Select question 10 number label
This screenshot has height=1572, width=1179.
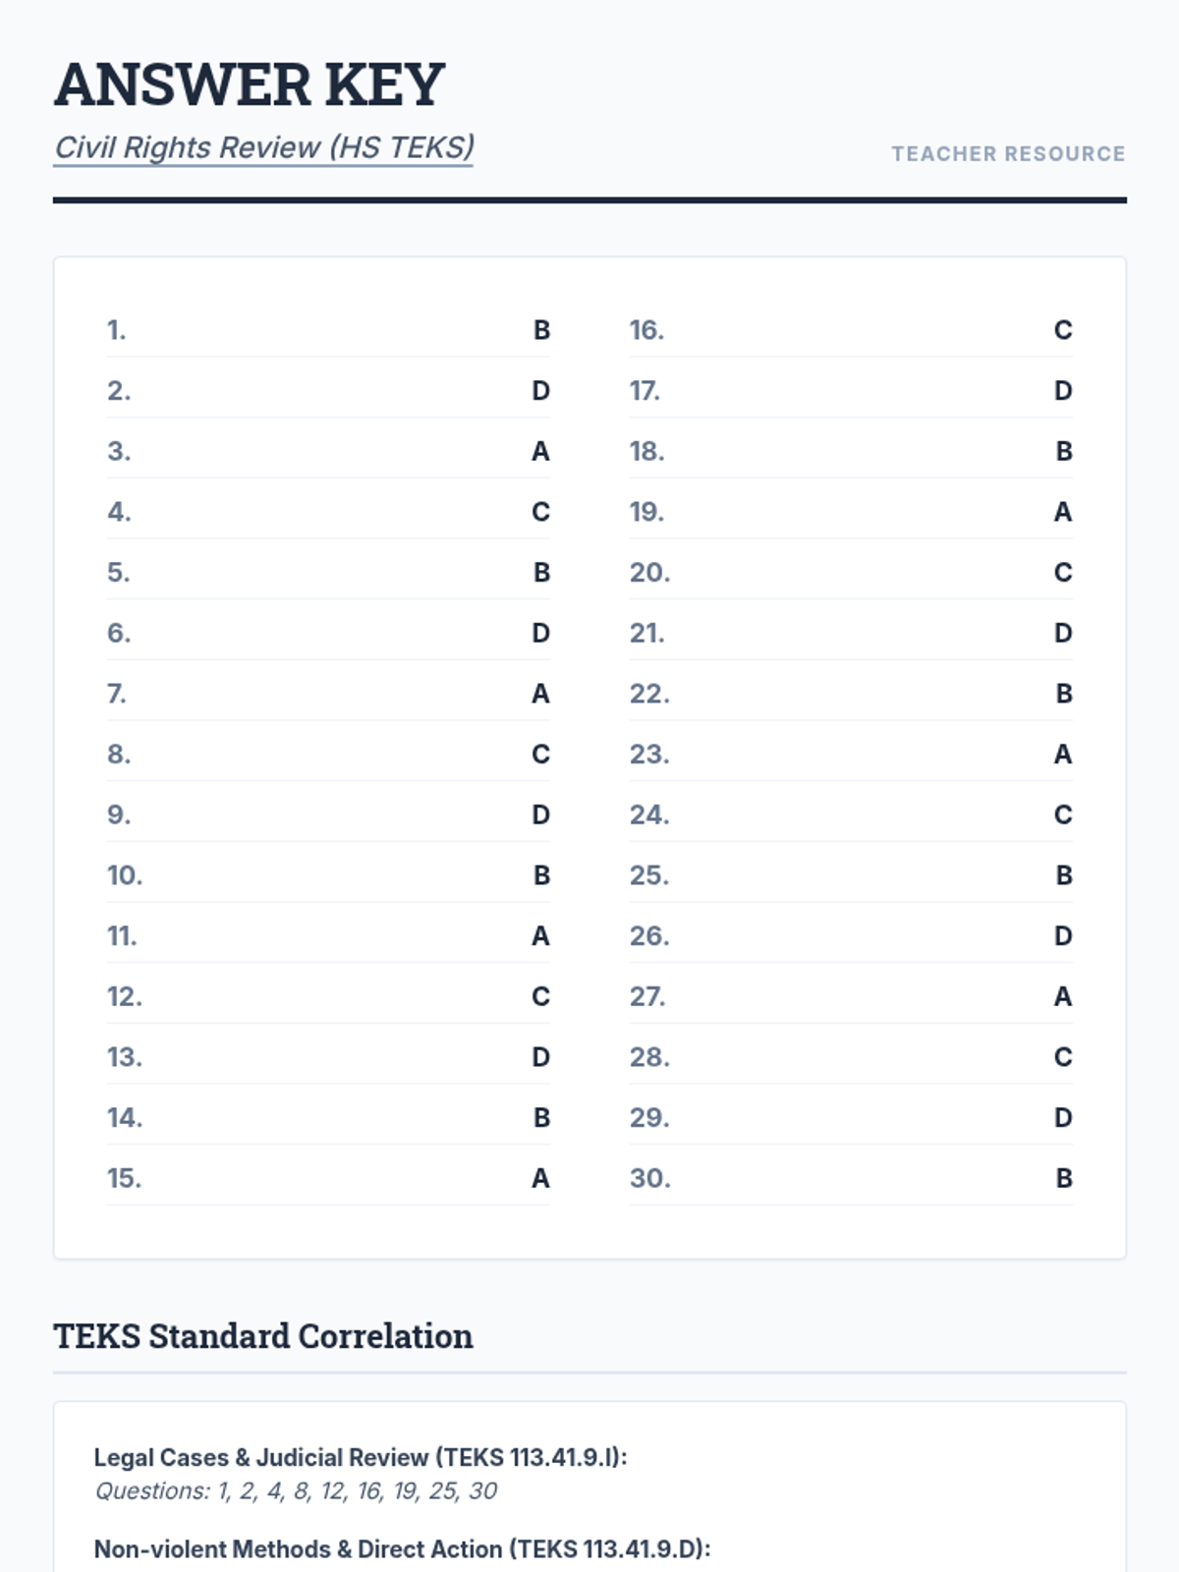[125, 875]
